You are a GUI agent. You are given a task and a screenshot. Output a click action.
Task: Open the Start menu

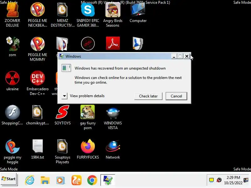(9, 179)
